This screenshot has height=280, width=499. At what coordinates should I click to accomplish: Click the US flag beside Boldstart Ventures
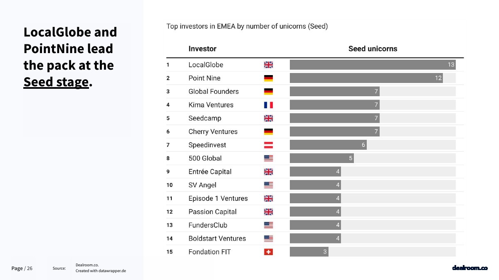(268, 239)
